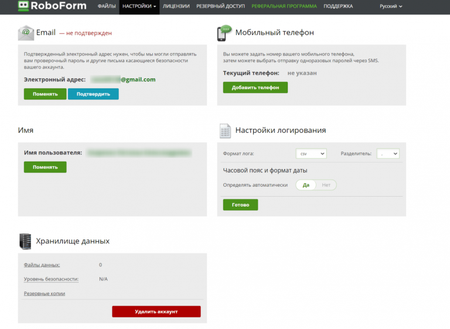This screenshot has width=450, height=329.
Task: Click the logging settings document icon
Action: tap(225, 131)
